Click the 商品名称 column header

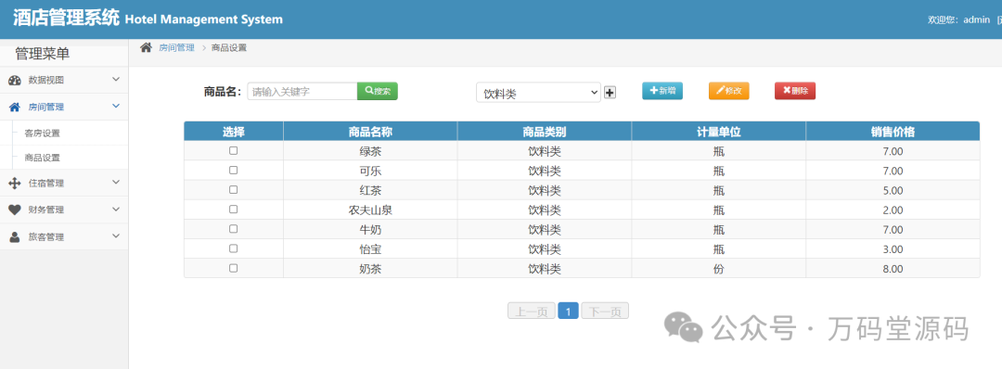click(x=370, y=132)
